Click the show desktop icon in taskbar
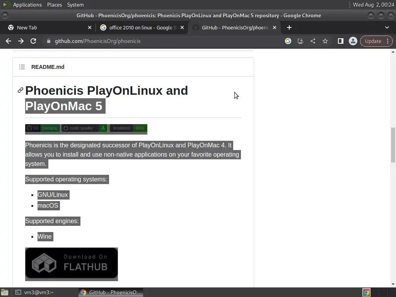The image size is (396, 297). [x=5, y=292]
